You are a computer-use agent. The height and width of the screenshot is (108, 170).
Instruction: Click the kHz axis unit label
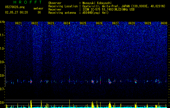coord(2,22)
